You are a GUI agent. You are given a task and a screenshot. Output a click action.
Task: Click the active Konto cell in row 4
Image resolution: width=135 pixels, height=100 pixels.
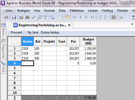(x=28, y=63)
